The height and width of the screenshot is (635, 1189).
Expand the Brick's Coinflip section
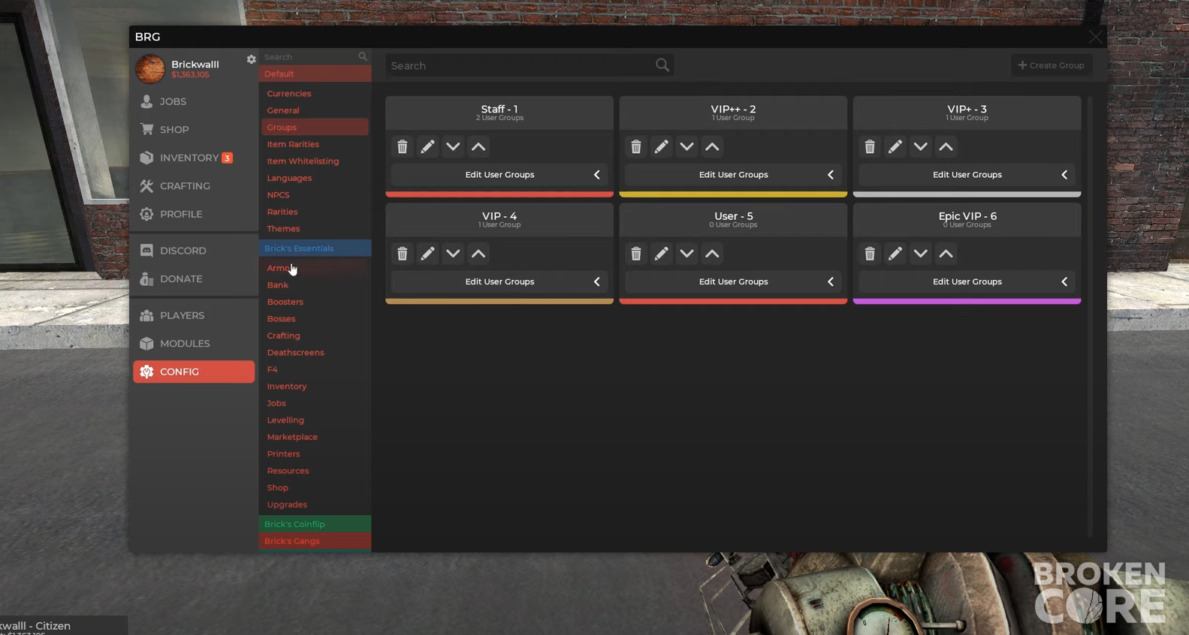pos(315,524)
